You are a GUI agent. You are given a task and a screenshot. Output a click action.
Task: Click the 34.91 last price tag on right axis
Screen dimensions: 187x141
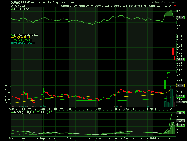point(180,59)
